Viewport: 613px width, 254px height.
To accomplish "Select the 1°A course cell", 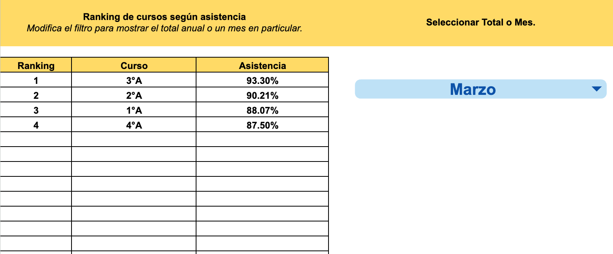I will point(134,111).
